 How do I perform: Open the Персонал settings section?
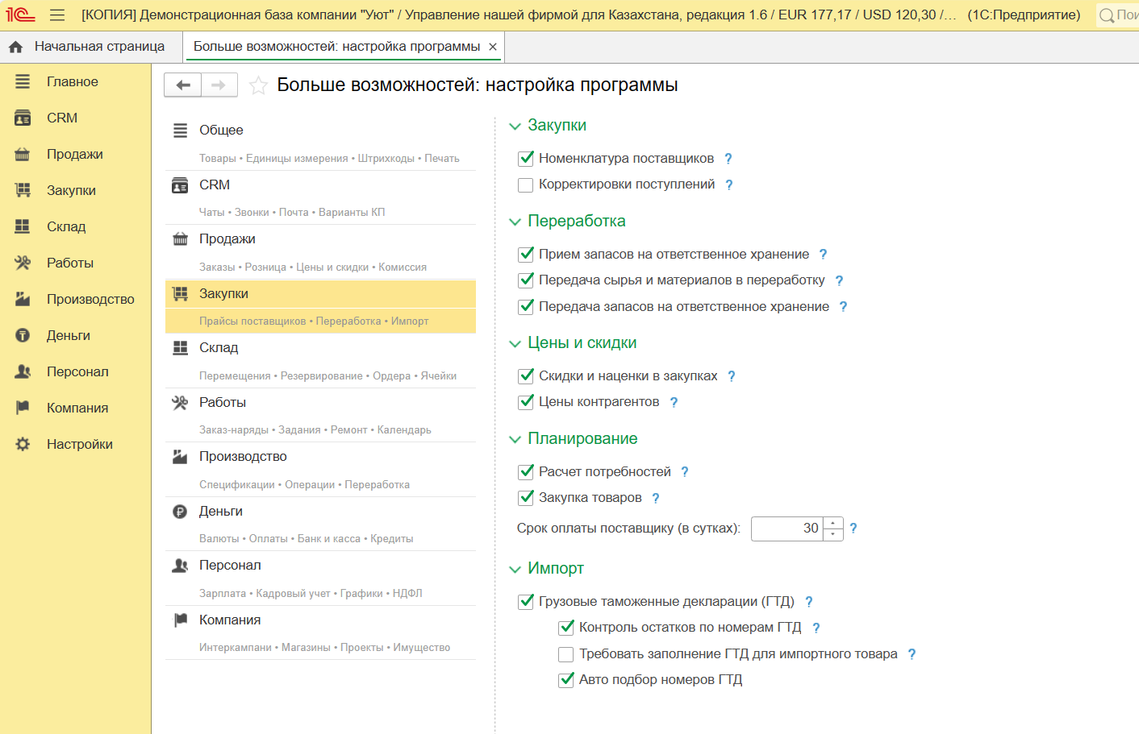pyautogui.click(x=230, y=566)
